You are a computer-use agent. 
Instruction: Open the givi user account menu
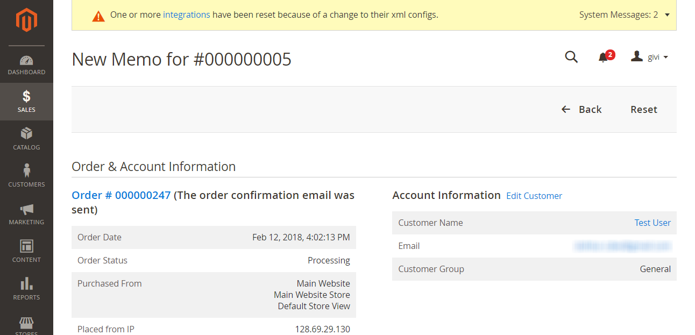[650, 57]
